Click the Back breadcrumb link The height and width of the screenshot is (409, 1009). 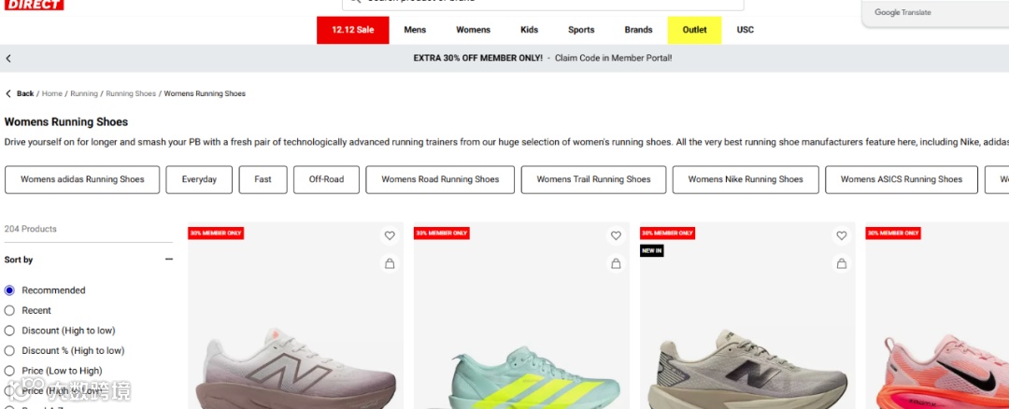click(25, 93)
